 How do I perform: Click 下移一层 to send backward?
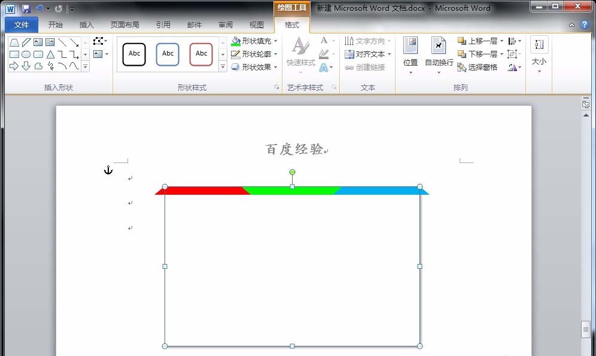click(x=478, y=54)
